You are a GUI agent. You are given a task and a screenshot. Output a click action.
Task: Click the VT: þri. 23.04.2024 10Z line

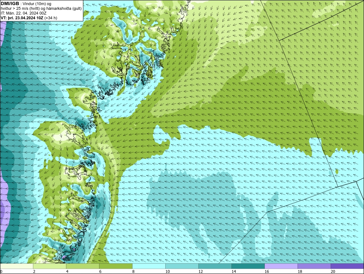tap(29, 18)
